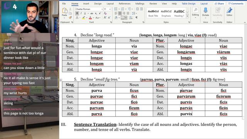
Task: Click the 'ficōrum' table cell
Action: pos(223,96)
